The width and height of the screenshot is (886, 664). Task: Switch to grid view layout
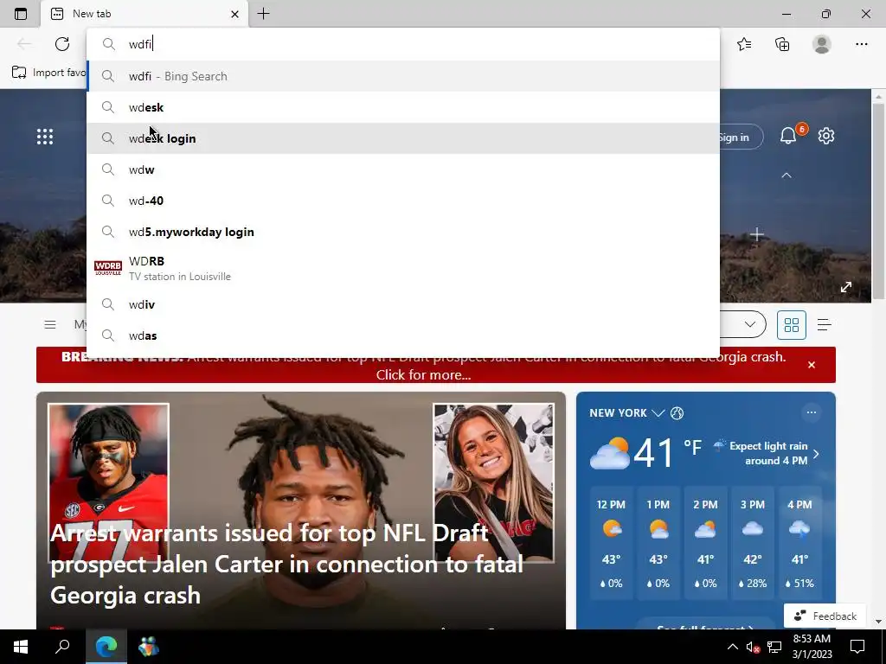[x=791, y=325]
